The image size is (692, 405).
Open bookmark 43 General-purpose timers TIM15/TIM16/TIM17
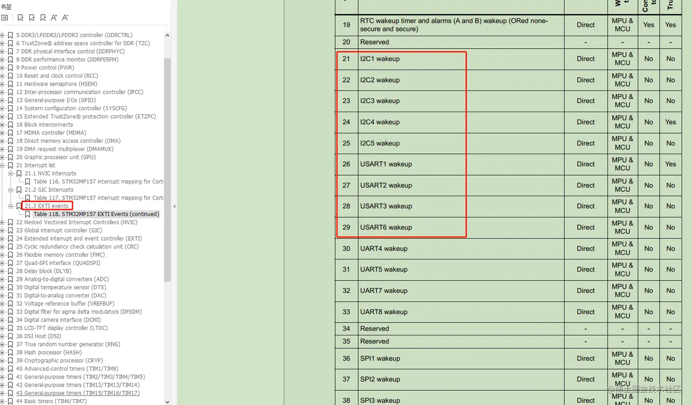(78, 393)
